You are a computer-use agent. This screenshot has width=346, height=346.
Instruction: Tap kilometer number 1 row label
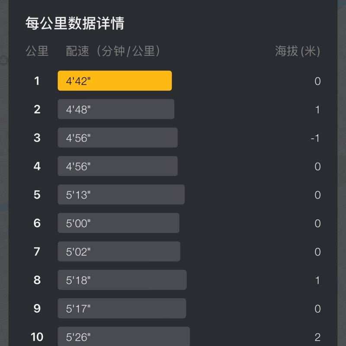pos(37,81)
